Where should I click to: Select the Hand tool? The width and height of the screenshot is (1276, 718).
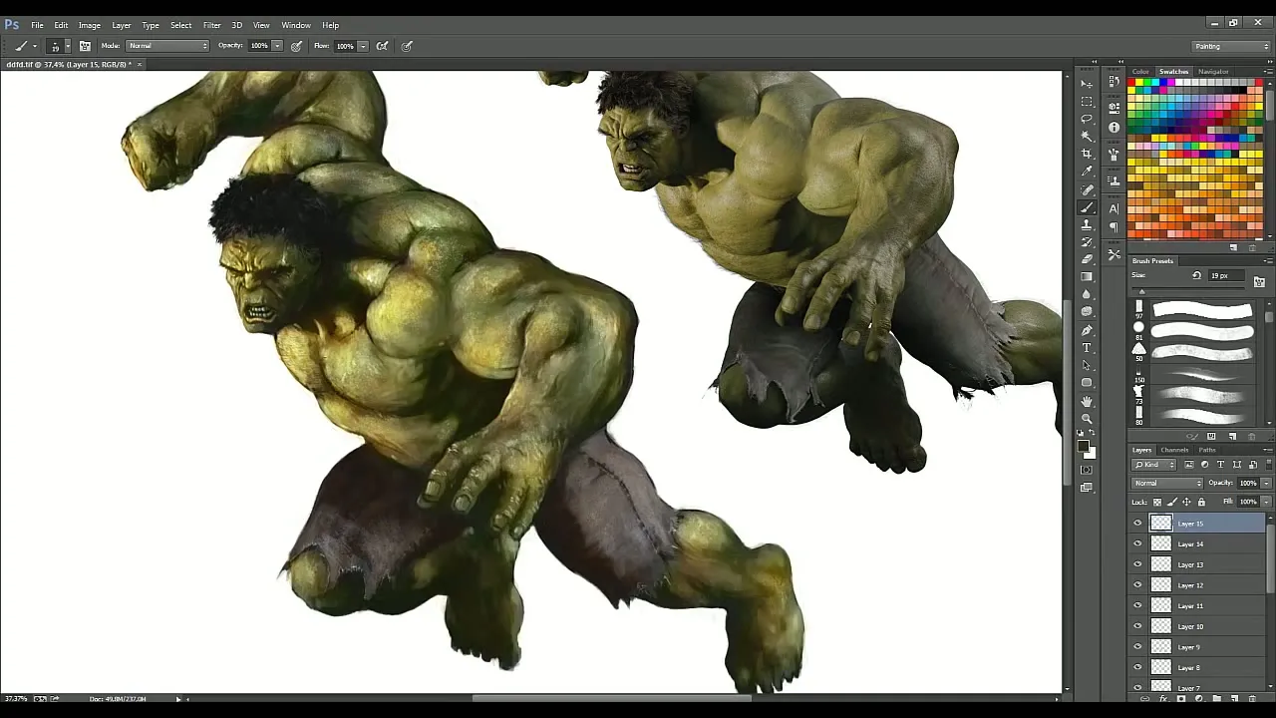(x=1087, y=401)
